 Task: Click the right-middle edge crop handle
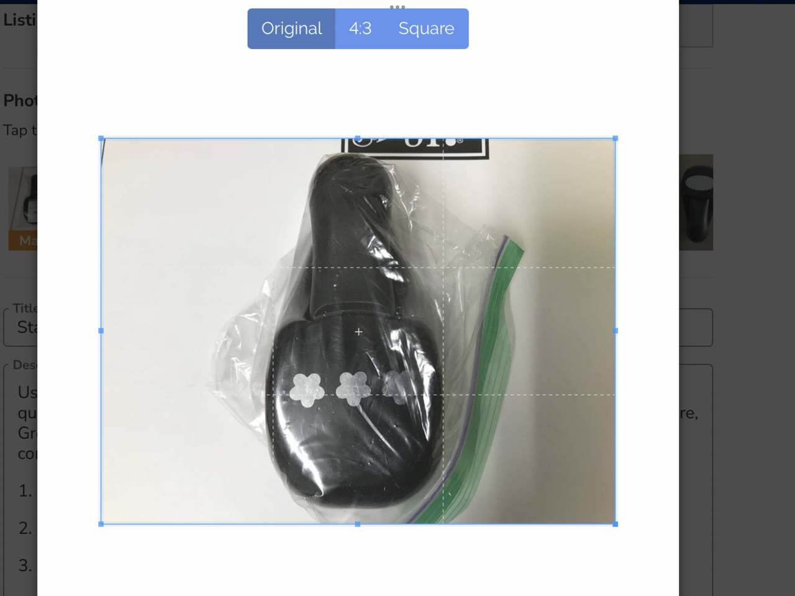[x=615, y=331]
